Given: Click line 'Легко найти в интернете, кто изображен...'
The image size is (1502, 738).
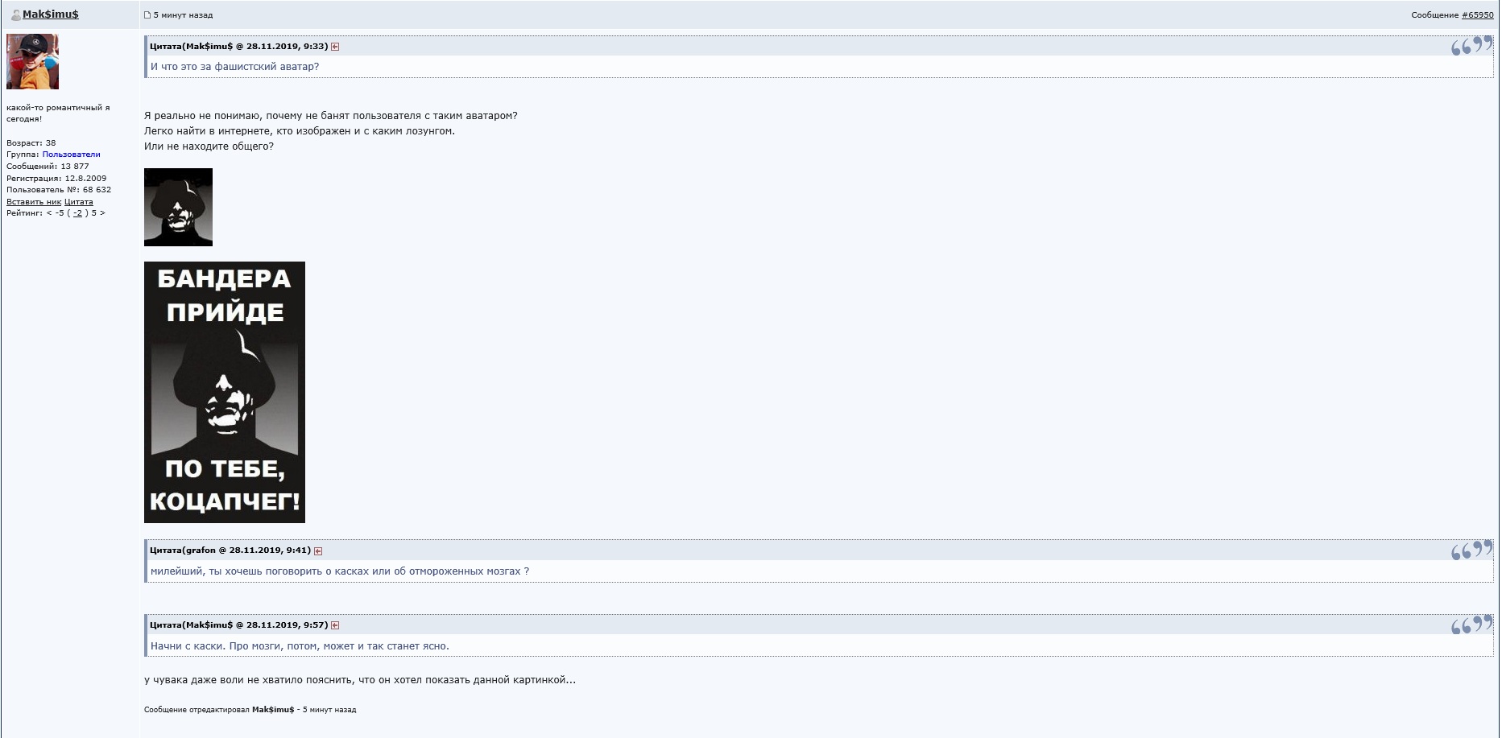Looking at the screenshot, I should [x=300, y=131].
